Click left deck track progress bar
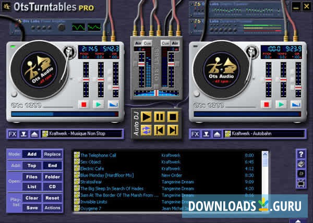This screenshot has width=313, height=223. [x=65, y=114]
